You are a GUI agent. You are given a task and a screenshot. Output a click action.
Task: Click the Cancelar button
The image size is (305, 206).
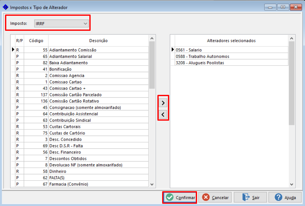tap(215, 197)
